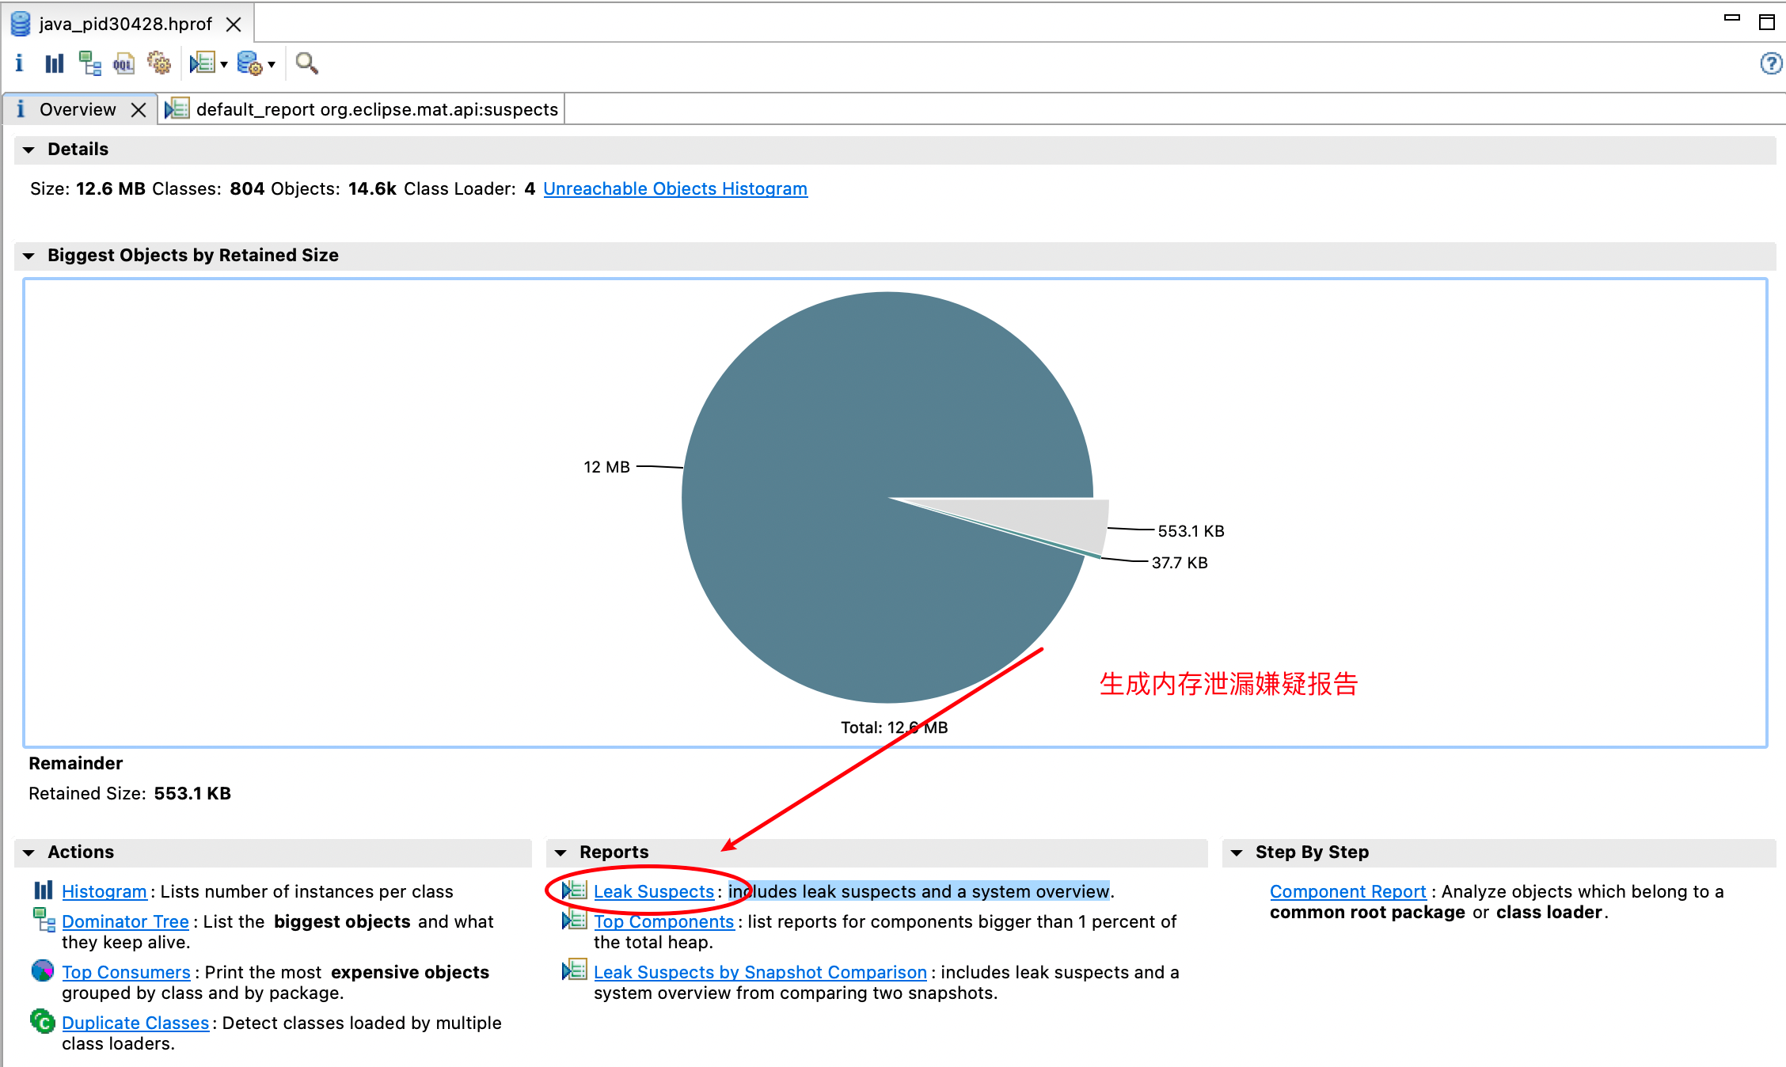Click the Histogram icon in Actions
Screen dimensions: 1786x1067
coord(44,890)
